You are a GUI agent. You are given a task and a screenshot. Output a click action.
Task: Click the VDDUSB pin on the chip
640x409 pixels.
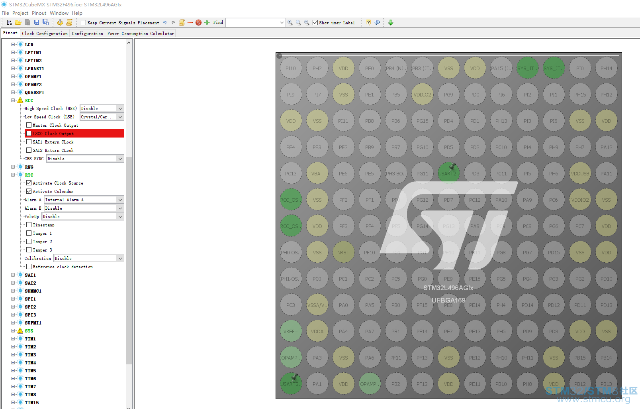[x=580, y=173]
